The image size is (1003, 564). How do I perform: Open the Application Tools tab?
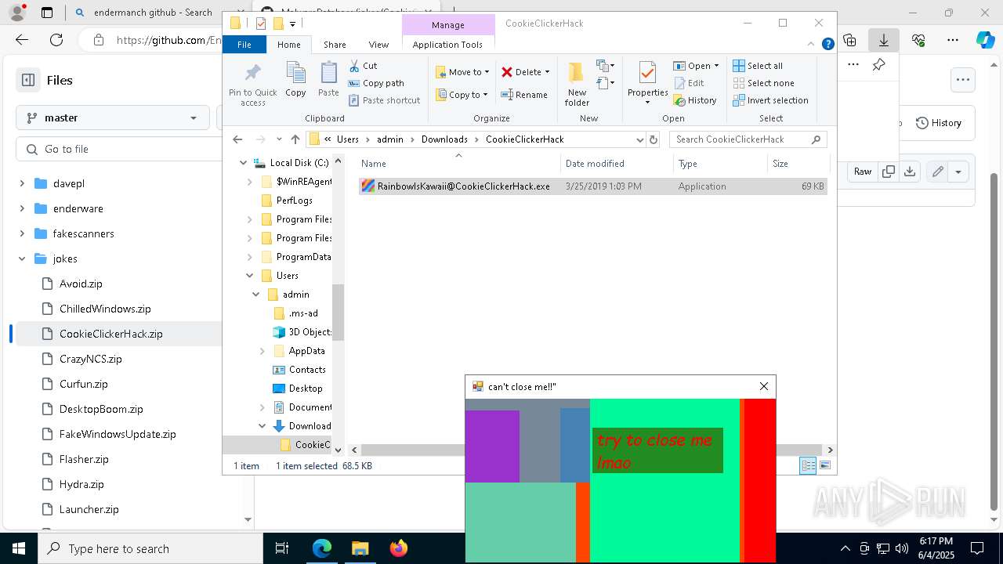pyautogui.click(x=447, y=45)
